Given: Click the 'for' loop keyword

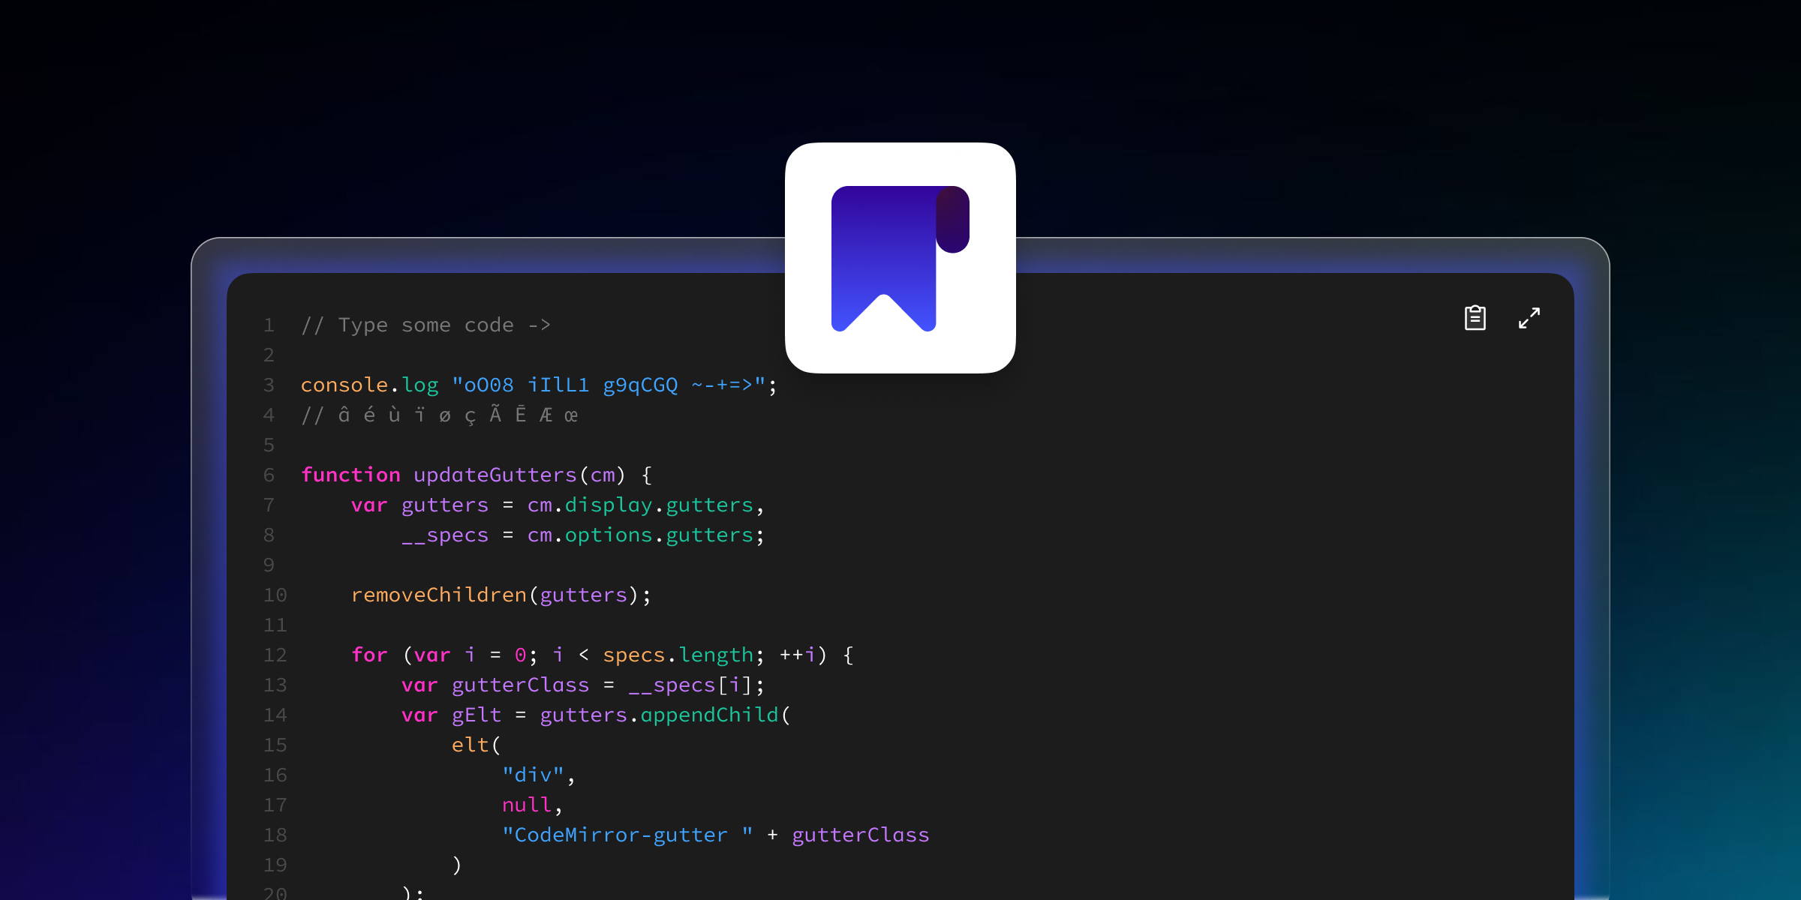Looking at the screenshot, I should pyautogui.click(x=369, y=655).
